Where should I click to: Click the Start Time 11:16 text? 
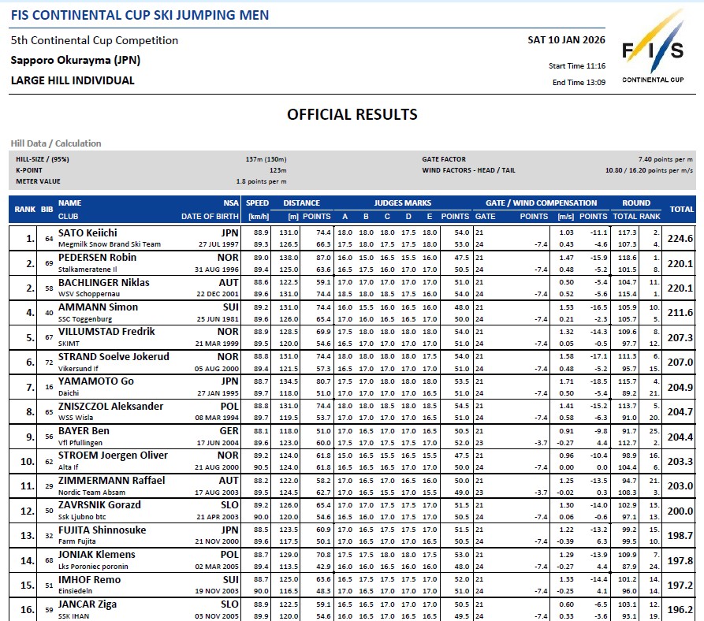tap(577, 66)
